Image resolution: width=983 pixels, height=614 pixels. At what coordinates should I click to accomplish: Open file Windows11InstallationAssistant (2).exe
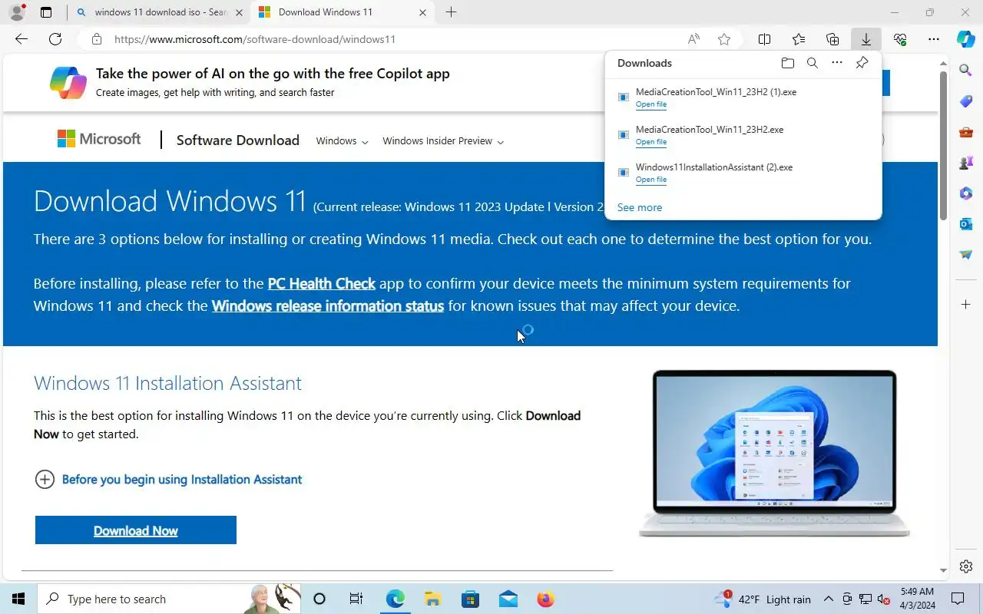(x=651, y=180)
